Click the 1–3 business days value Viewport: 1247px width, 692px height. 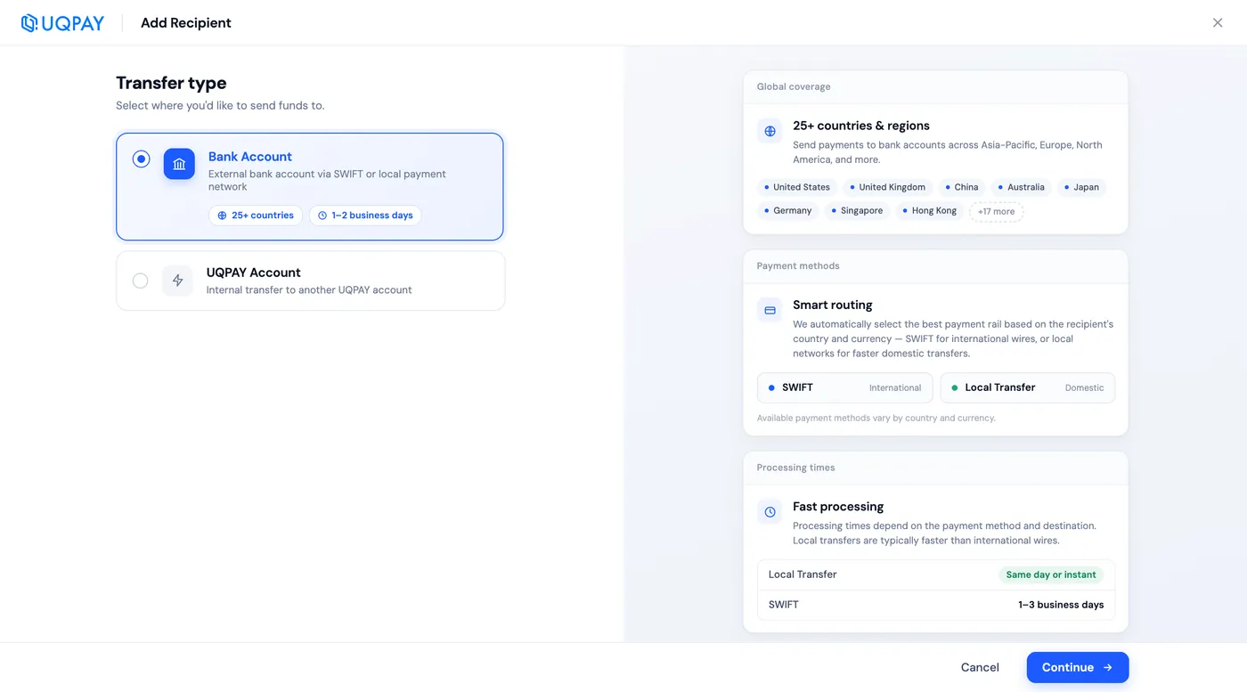1061,605
